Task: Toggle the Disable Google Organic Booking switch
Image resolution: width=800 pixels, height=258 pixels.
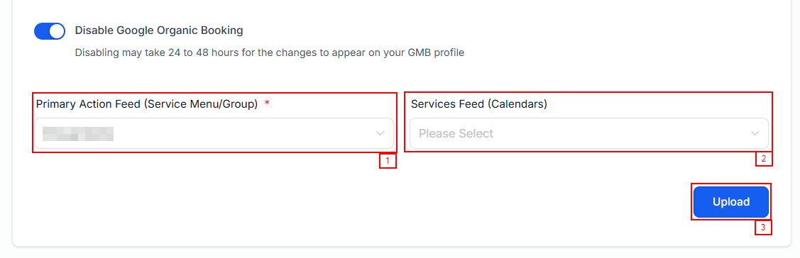Action: pyautogui.click(x=50, y=31)
